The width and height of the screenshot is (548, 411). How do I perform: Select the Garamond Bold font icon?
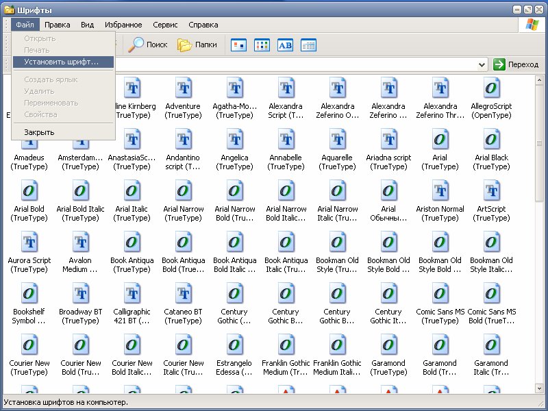440,345
